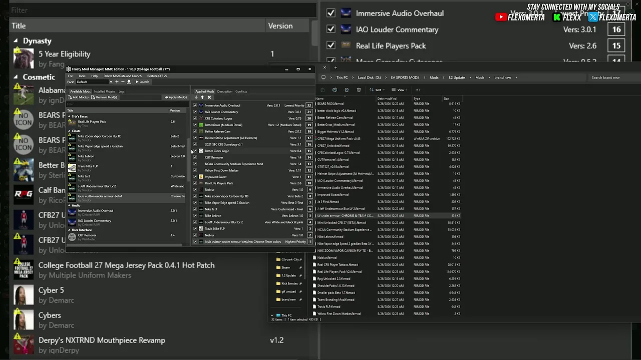Click the Explorer delete trash icon
Image resolution: width=641 pixels, height=360 pixels.
pos(359,90)
